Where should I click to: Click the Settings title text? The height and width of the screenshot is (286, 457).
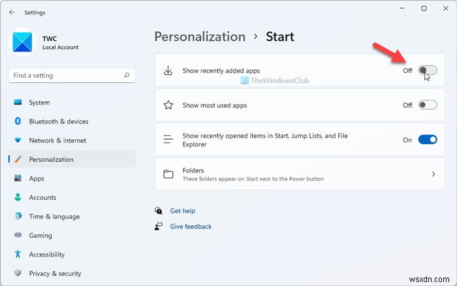coord(35,12)
